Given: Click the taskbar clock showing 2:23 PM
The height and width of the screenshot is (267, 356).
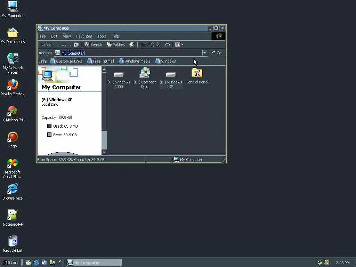Looking at the screenshot, I should click(x=342, y=263).
